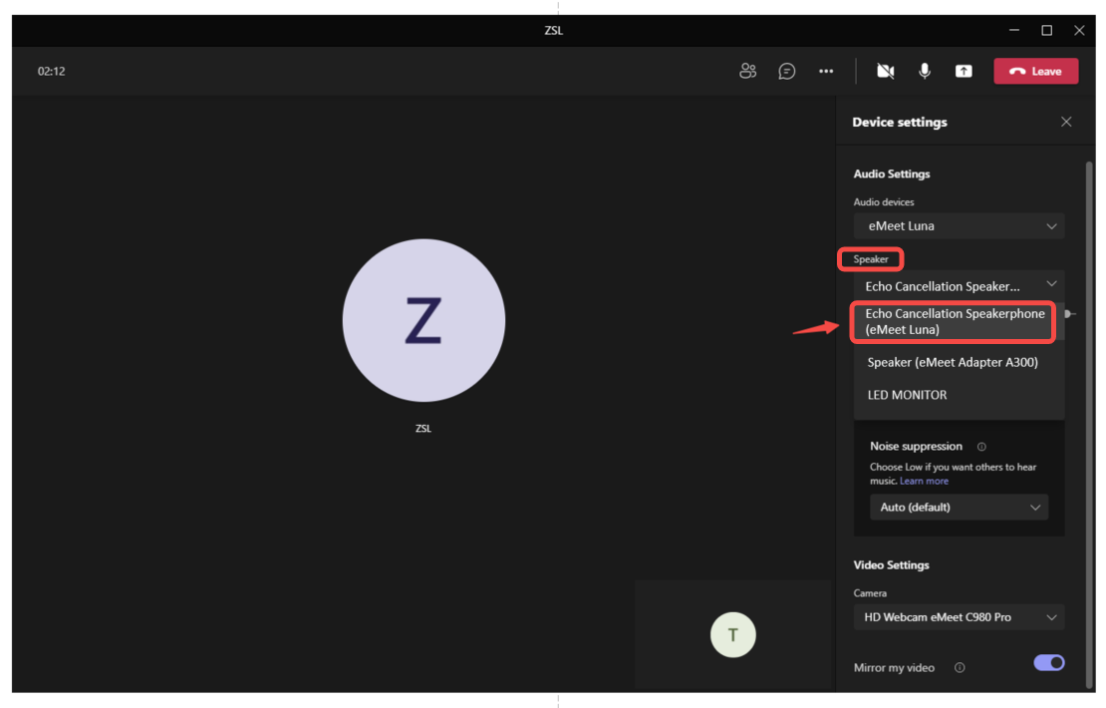Toggle the Mirror my video switch

1048,663
